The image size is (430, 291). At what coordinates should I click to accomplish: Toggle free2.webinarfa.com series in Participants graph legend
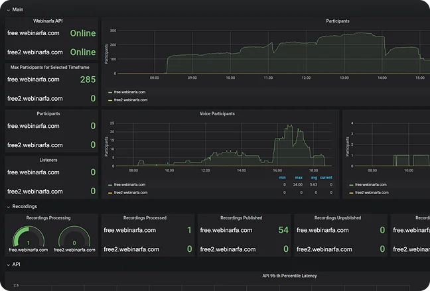(x=130, y=99)
